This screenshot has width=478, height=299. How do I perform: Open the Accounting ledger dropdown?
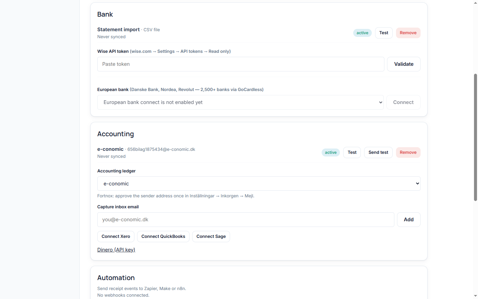pos(259,184)
